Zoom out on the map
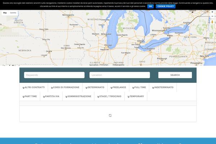 pos(212,16)
